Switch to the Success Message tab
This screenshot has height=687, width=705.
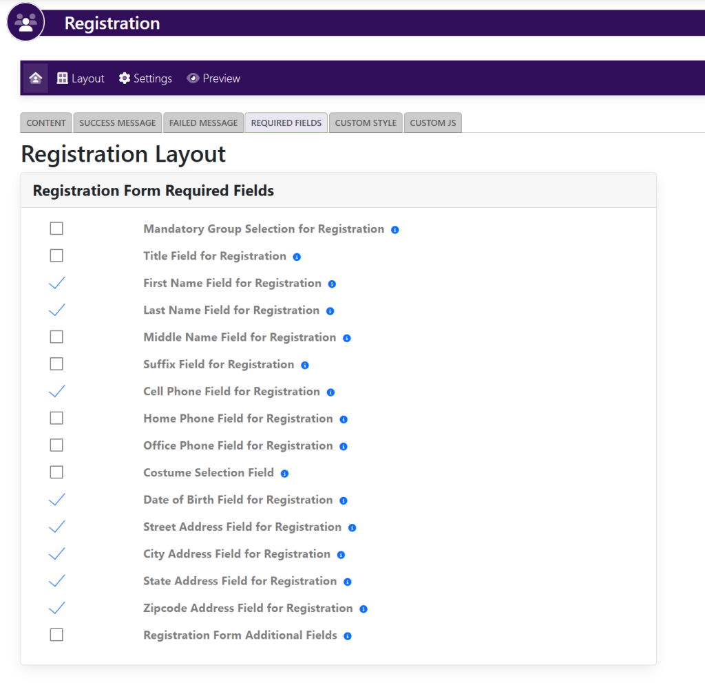pyautogui.click(x=117, y=123)
